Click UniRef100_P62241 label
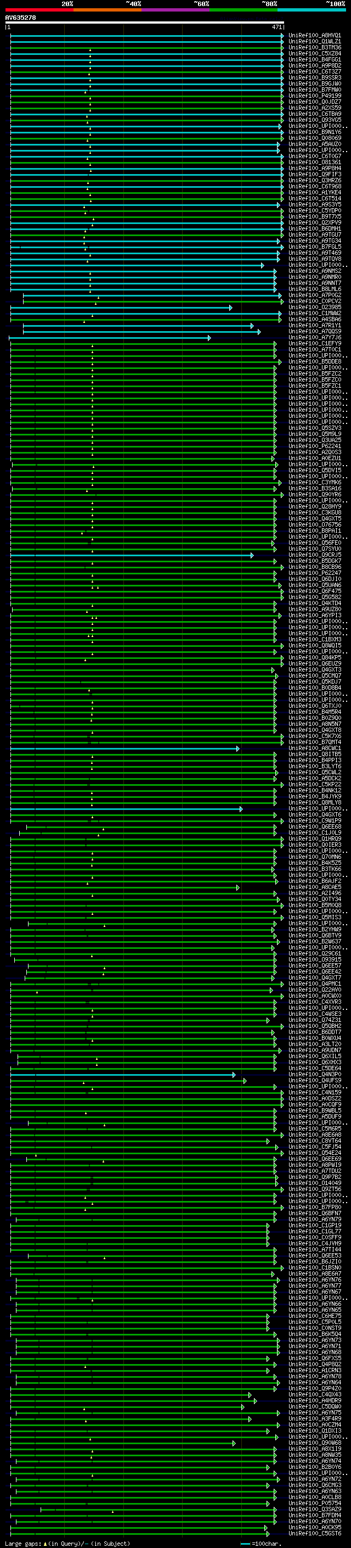The width and height of the screenshot is (351, 1548). [x=315, y=446]
